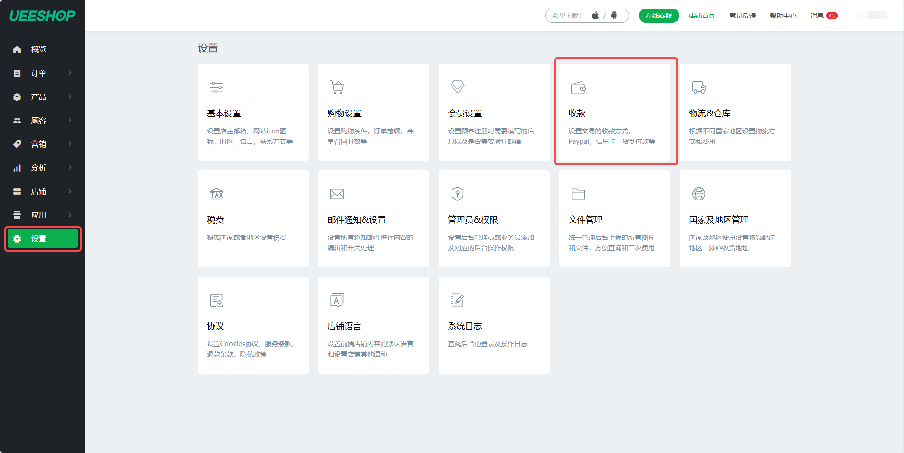This screenshot has width=904, height=453.
Task: Click the 店铺 grid icon
Action: point(17,192)
